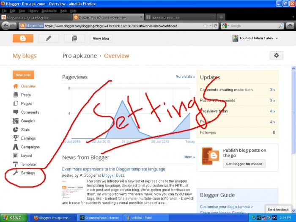296x222 pixels.
Task: Click the pencil create-post icon button
Action: click(x=49, y=38)
